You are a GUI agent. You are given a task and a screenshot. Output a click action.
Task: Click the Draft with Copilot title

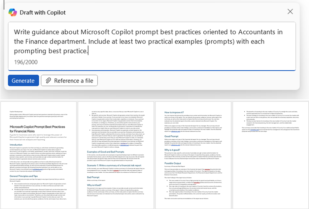click(43, 13)
